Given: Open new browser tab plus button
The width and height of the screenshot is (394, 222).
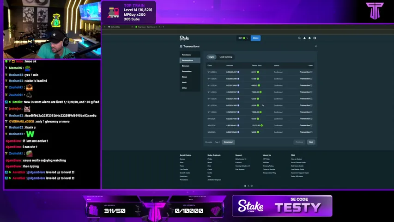Looking at the screenshot, I should pyautogui.click(x=164, y=27).
